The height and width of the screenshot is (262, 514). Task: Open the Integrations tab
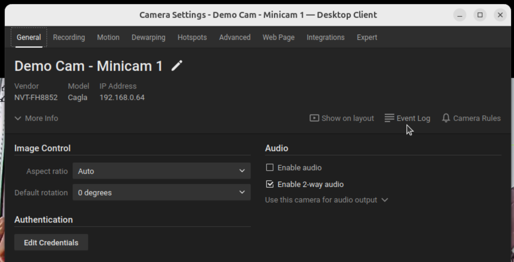[x=325, y=37]
